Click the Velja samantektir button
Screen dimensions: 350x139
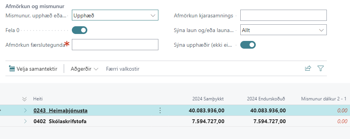coord(33,69)
